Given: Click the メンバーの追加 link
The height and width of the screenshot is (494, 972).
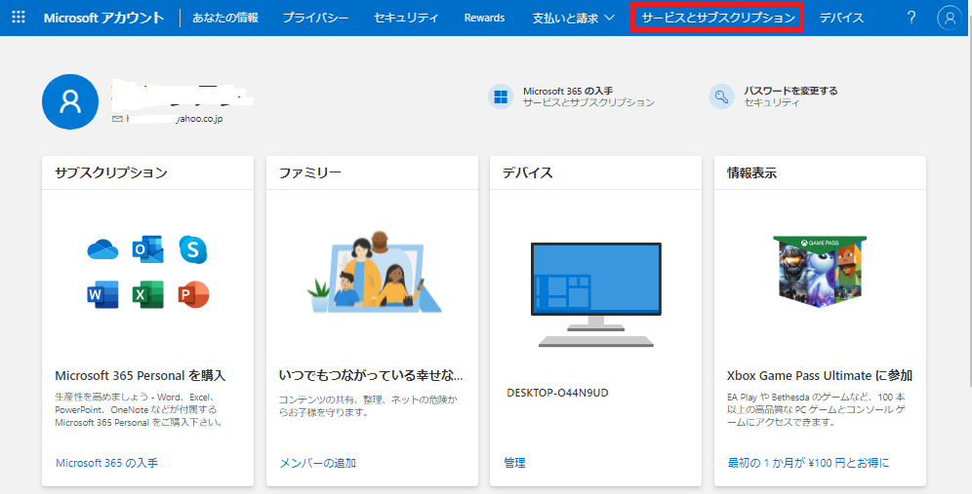Looking at the screenshot, I should (x=317, y=463).
